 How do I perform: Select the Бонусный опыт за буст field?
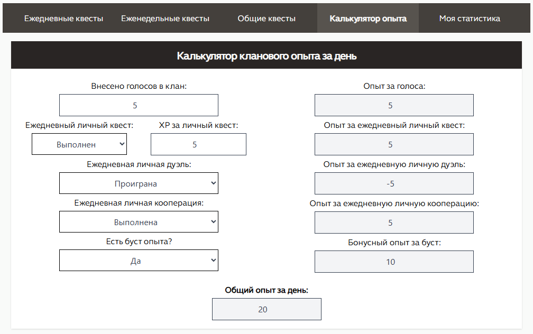click(394, 262)
